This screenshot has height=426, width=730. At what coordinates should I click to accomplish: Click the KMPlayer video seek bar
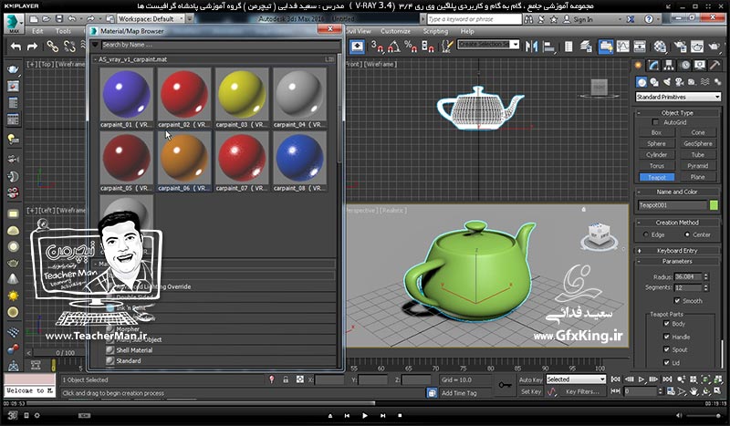[x=365, y=402]
